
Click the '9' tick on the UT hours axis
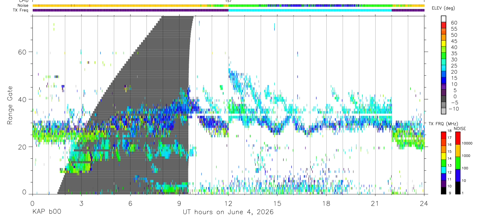click(179, 203)
